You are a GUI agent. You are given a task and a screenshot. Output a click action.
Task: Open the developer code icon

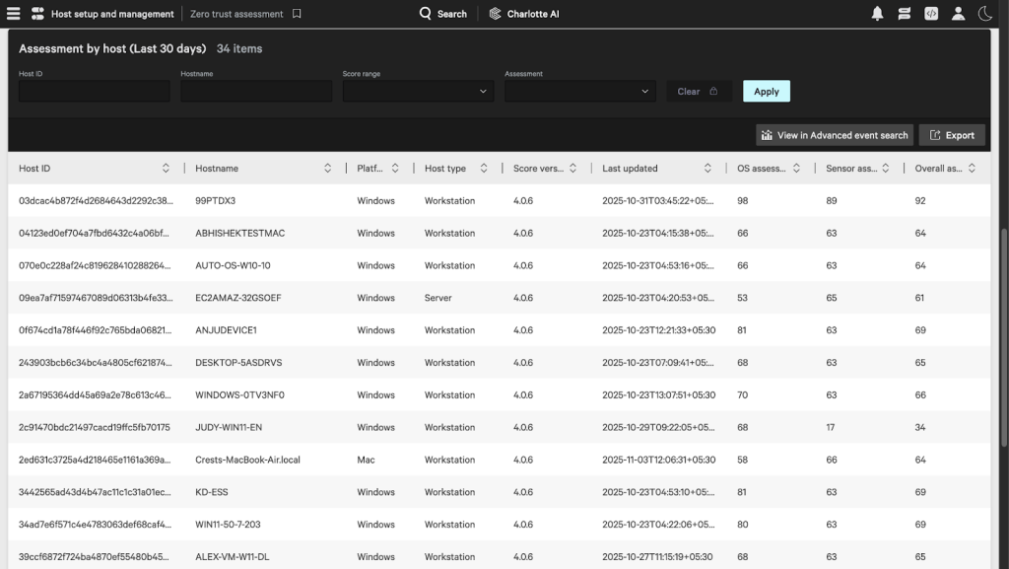pyautogui.click(x=931, y=14)
